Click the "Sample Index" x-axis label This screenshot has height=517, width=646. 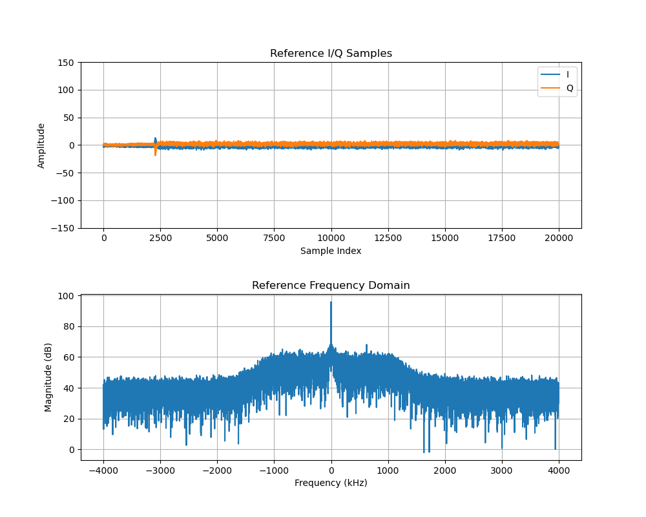tap(331, 251)
